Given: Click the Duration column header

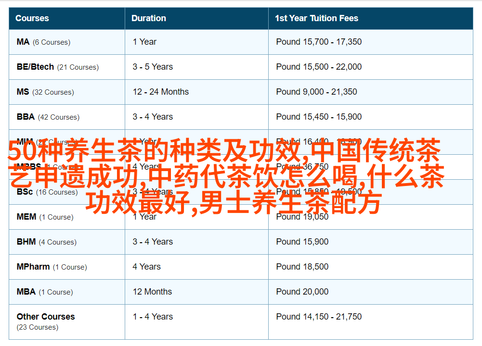Looking at the screenshot, I should [x=149, y=18].
